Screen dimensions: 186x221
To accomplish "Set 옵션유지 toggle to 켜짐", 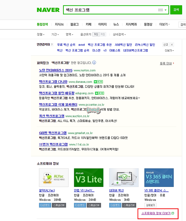I will 103,34.
